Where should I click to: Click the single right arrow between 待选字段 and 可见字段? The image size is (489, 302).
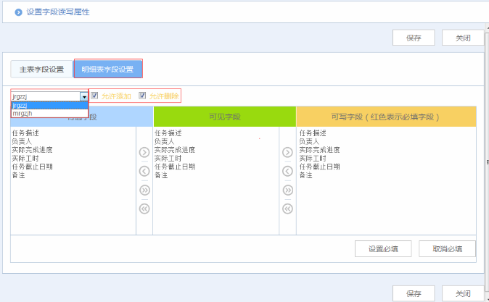(x=144, y=153)
